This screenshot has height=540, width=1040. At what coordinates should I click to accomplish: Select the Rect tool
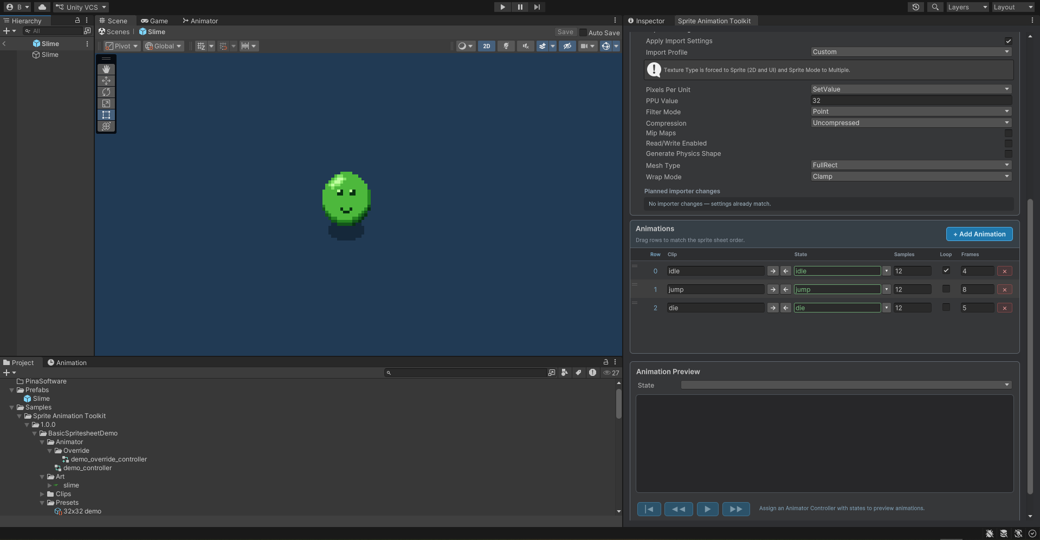coord(106,115)
